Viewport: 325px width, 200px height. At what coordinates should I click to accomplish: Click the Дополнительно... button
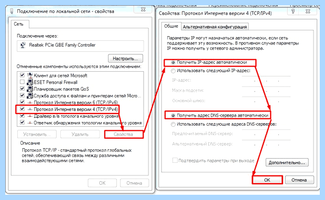pyautogui.click(x=287, y=162)
